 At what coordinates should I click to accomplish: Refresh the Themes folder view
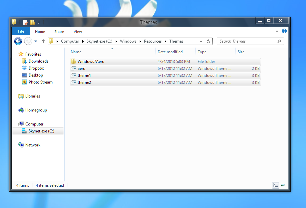pyautogui.click(x=208, y=41)
